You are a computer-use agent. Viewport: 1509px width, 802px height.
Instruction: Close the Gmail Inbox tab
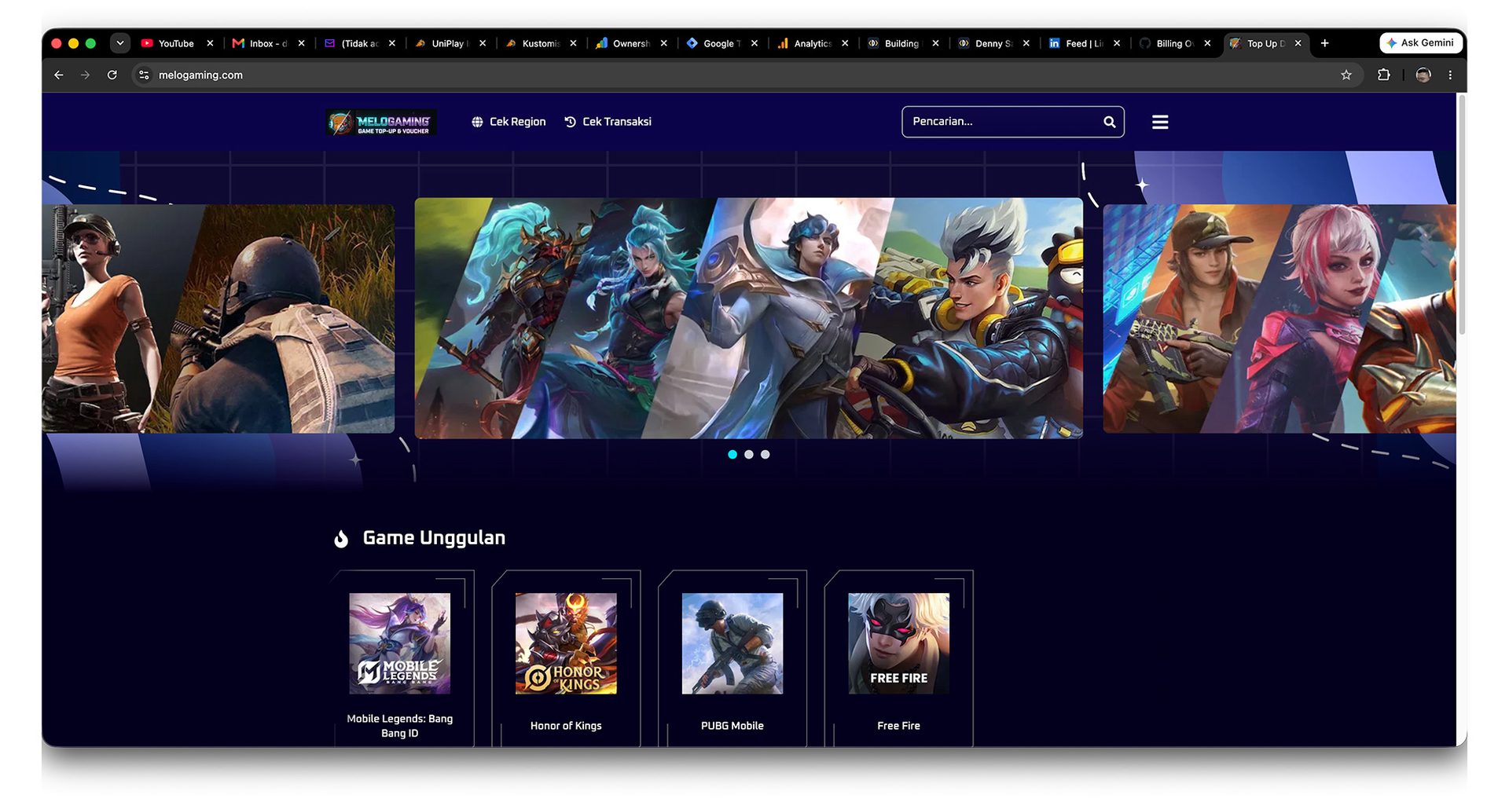pyautogui.click(x=301, y=43)
